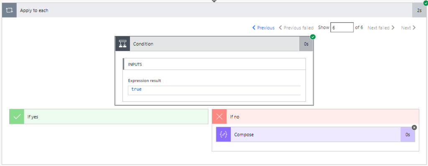This screenshot has width=428, height=166.
Task: Click the grey skipped badge on Compose
Action: tap(414, 128)
